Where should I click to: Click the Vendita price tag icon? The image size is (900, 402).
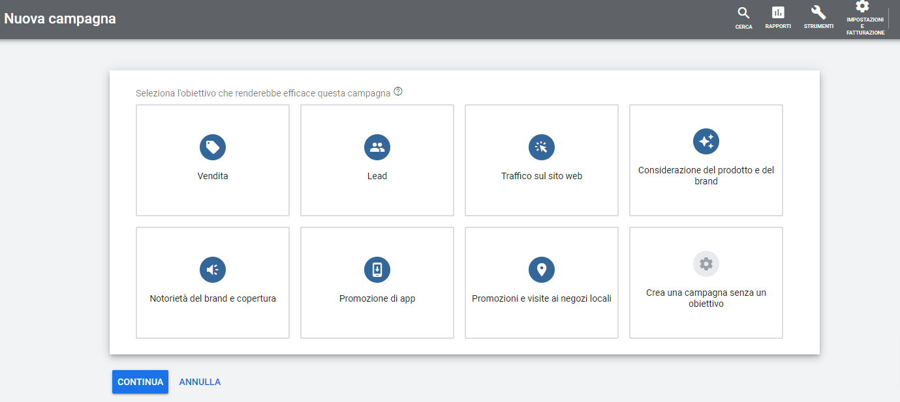(x=213, y=147)
